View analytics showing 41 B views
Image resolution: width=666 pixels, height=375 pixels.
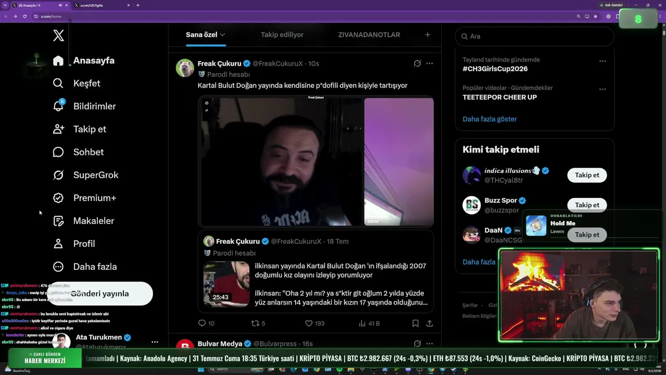(369, 323)
